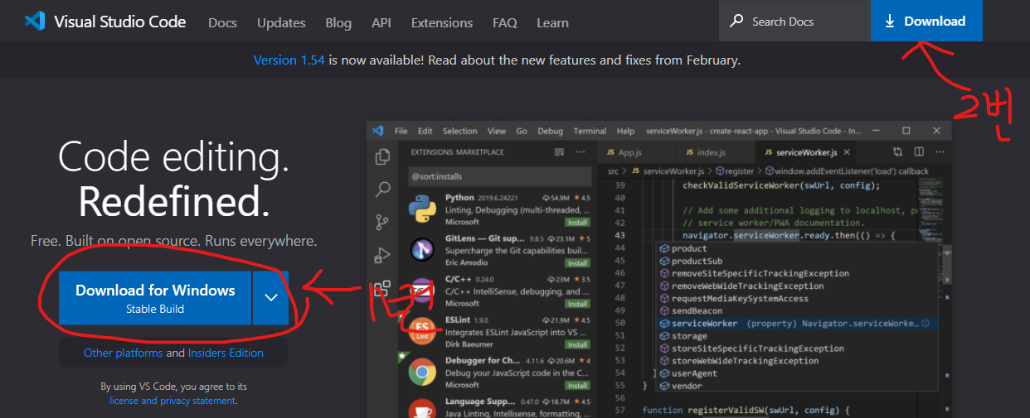Screen dimensions: 1030x418
Task: Open the Help menu in VS Code
Action: pos(625,131)
